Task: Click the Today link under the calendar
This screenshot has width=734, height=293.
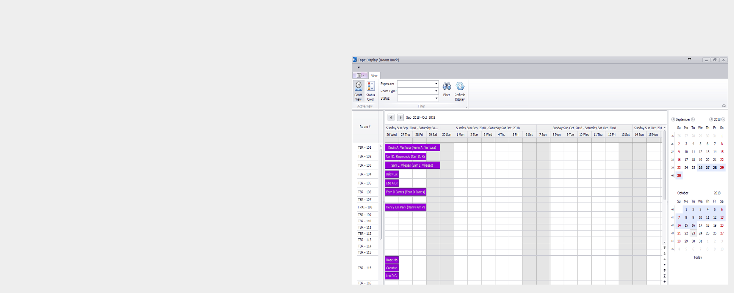Action: (x=697, y=257)
